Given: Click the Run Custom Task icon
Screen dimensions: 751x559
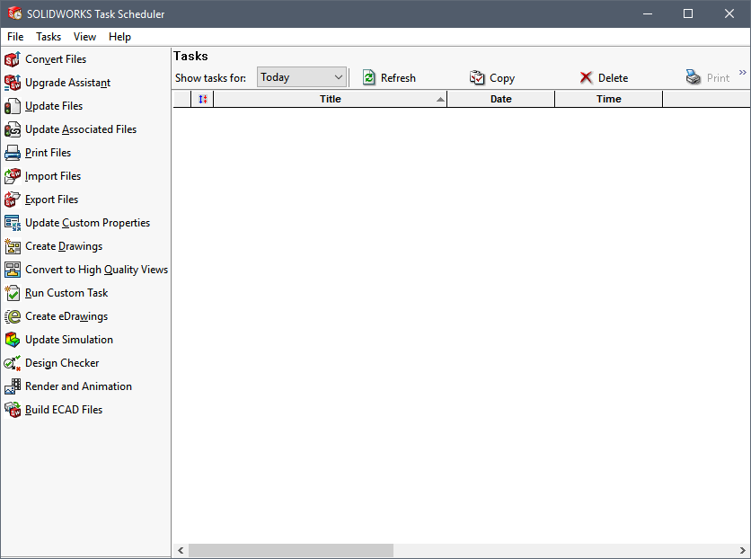Looking at the screenshot, I should click(13, 293).
